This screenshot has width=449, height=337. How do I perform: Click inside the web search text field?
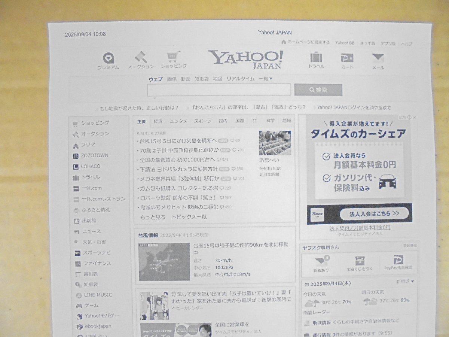(219, 90)
